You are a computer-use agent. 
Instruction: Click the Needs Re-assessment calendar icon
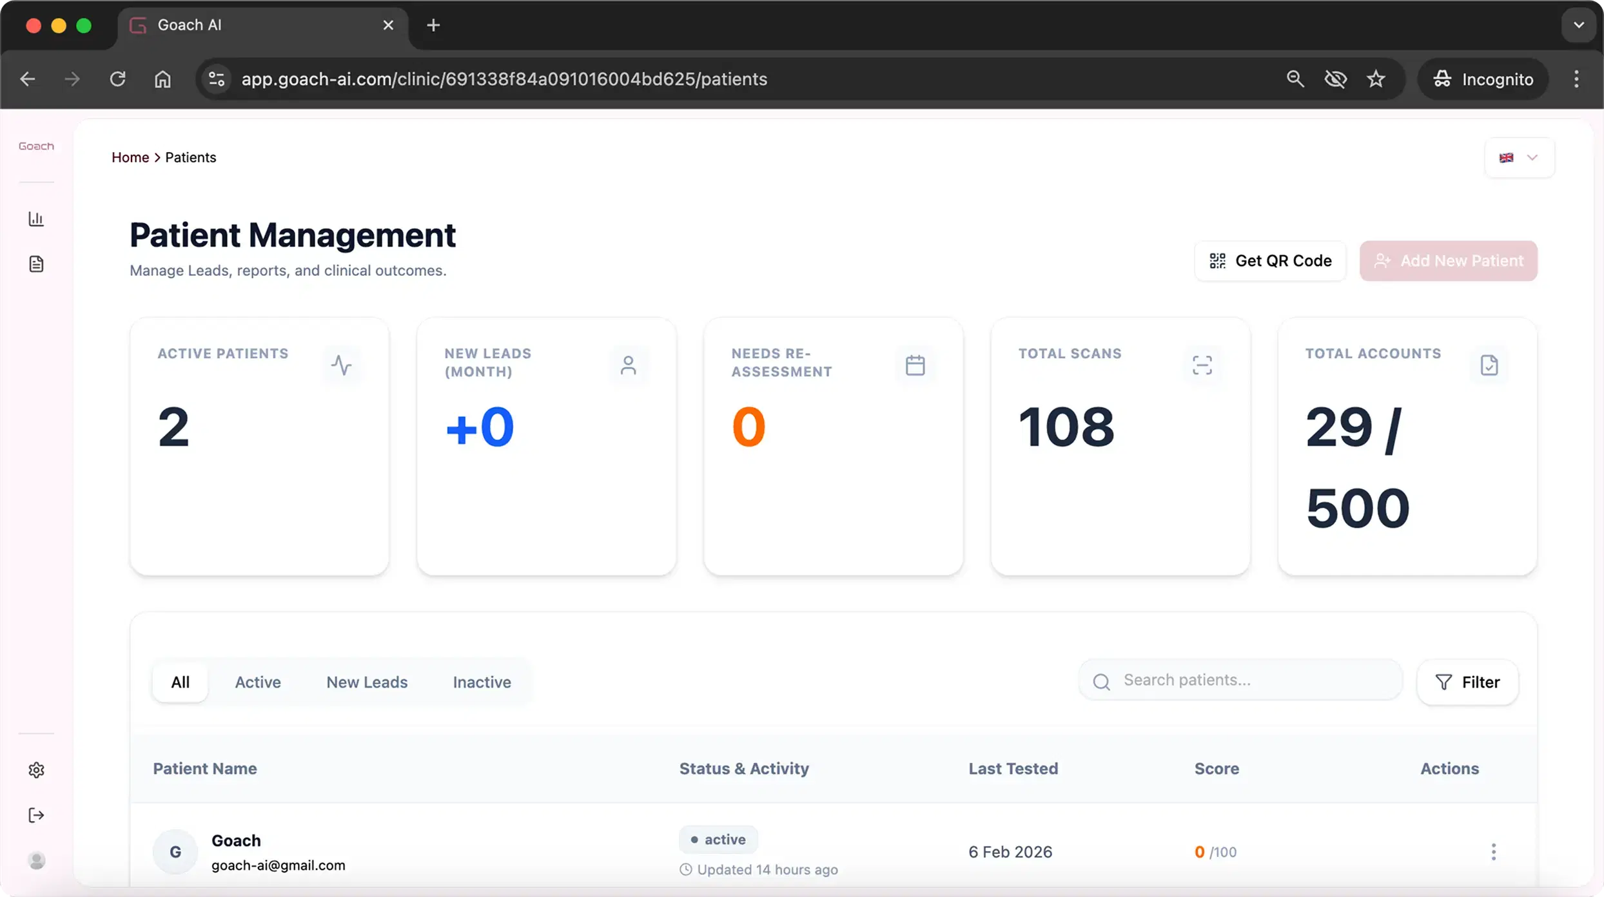click(x=915, y=365)
